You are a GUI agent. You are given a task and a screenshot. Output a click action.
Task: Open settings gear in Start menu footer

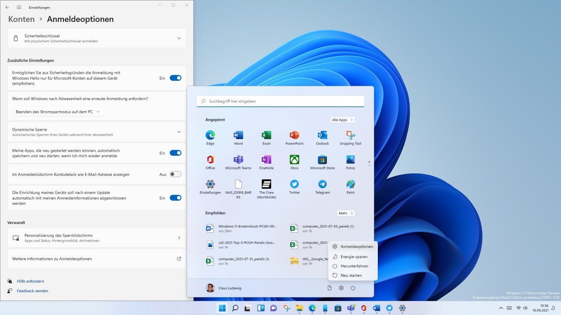341,288
